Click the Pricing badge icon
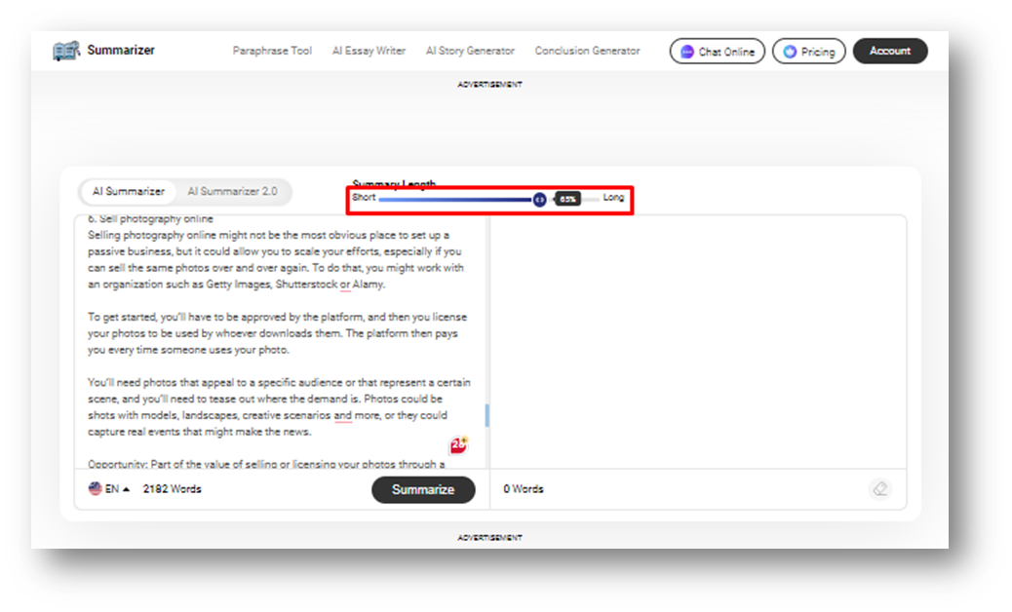Screen dimensions: 1012x612 click(x=789, y=52)
